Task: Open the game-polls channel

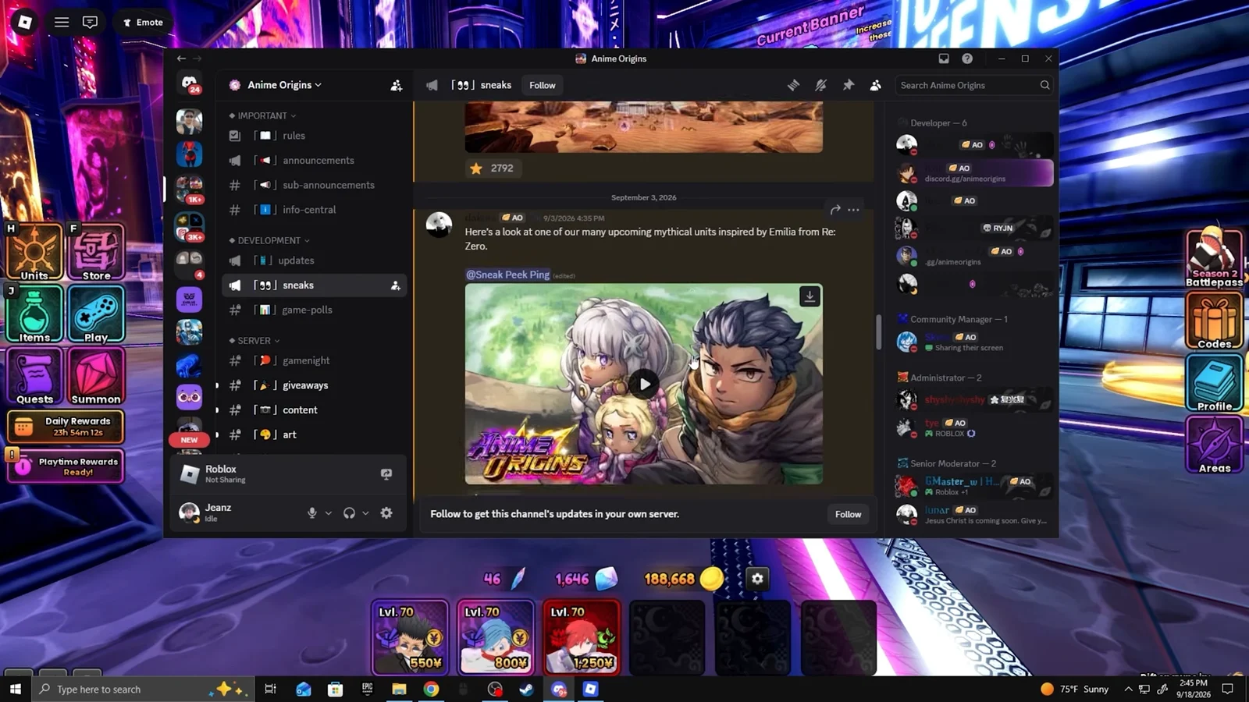Action: point(315,310)
